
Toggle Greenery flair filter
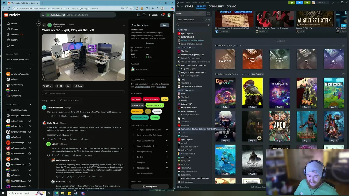pyautogui.click(x=155, y=118)
